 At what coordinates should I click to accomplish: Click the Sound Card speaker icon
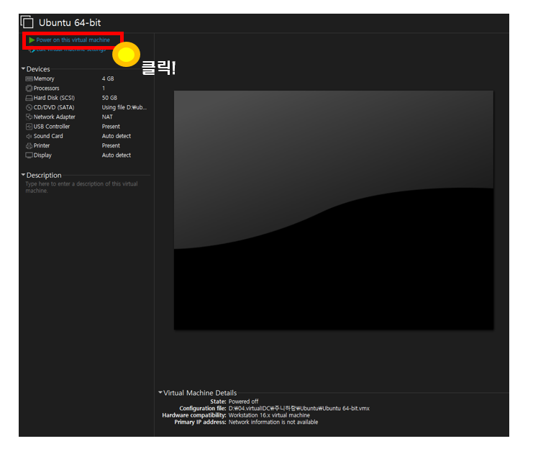pos(29,136)
